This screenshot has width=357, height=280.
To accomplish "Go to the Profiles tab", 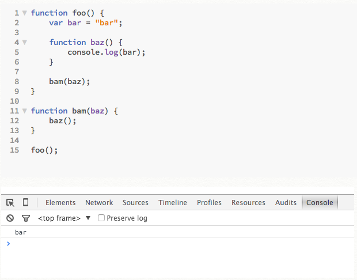I will click(x=209, y=203).
